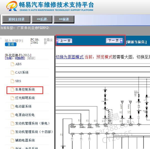This screenshot has width=150, height=149.
Task: Click document icon beside 辅助电器系统
Action: point(12,141)
